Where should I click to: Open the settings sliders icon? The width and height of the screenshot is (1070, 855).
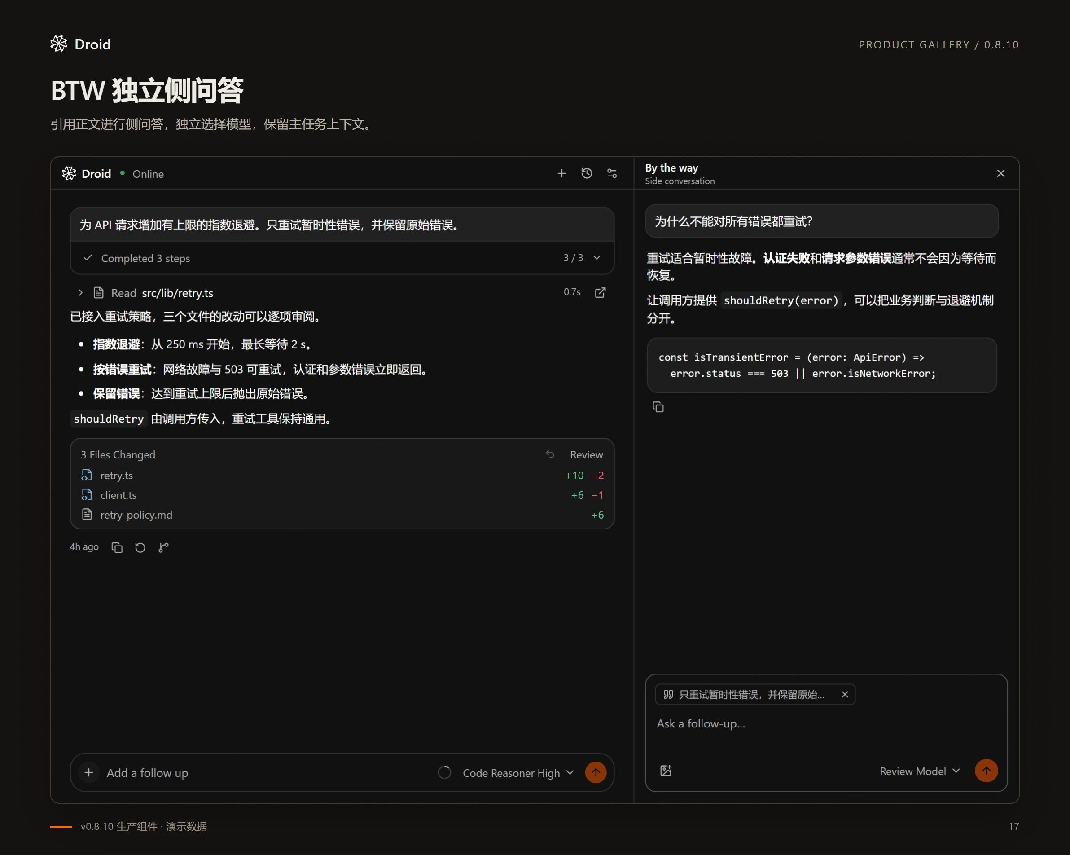(x=612, y=173)
